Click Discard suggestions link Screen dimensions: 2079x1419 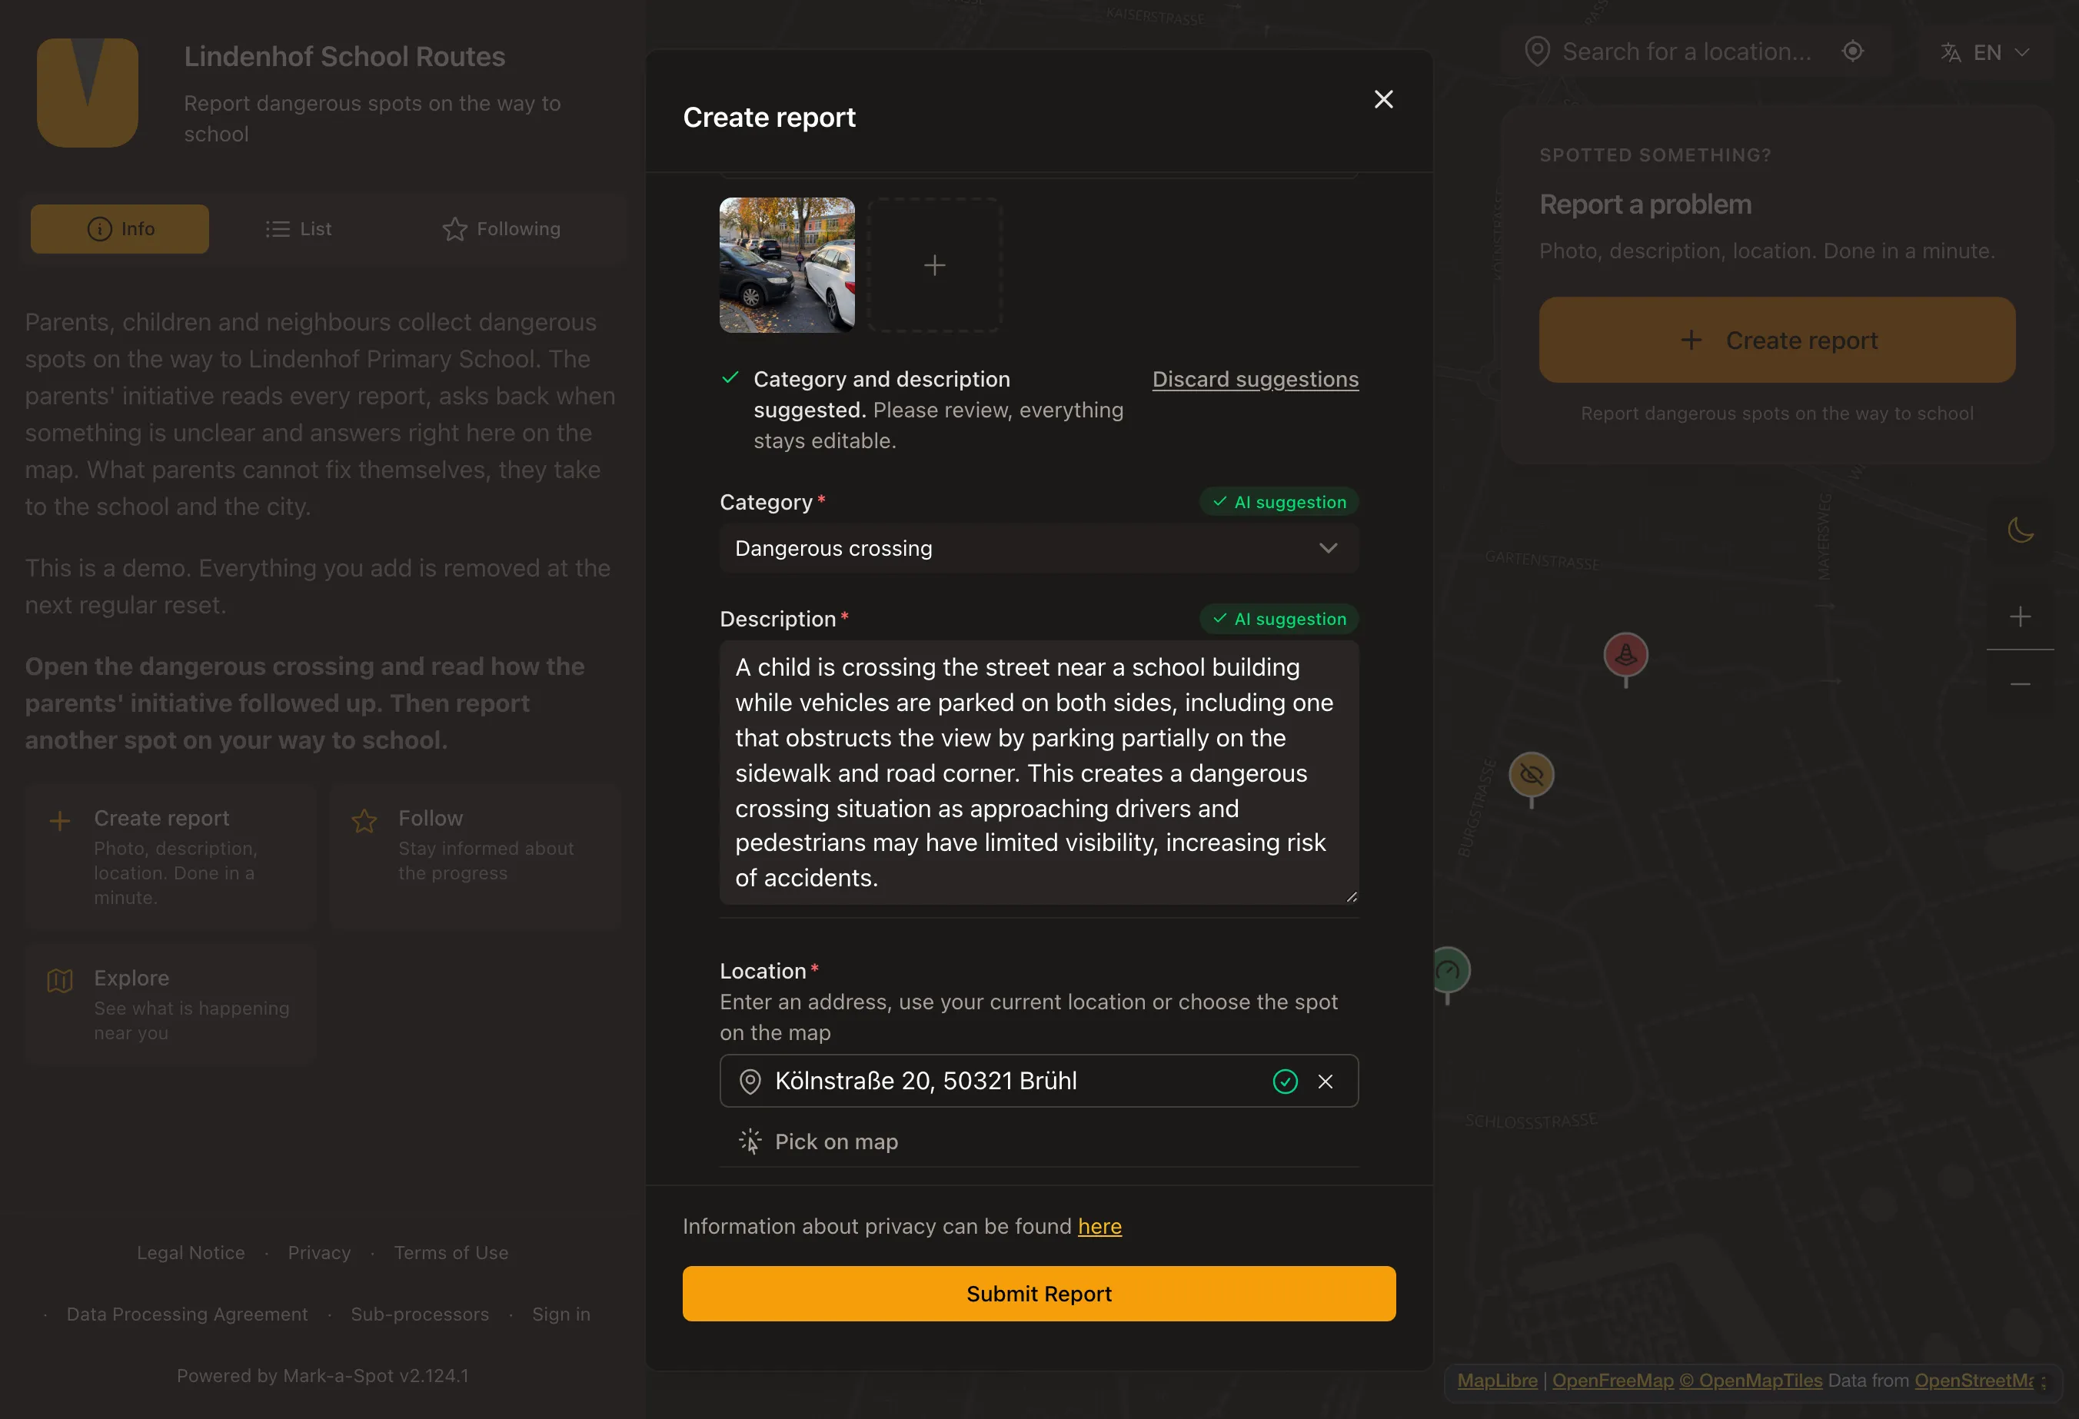click(x=1255, y=379)
